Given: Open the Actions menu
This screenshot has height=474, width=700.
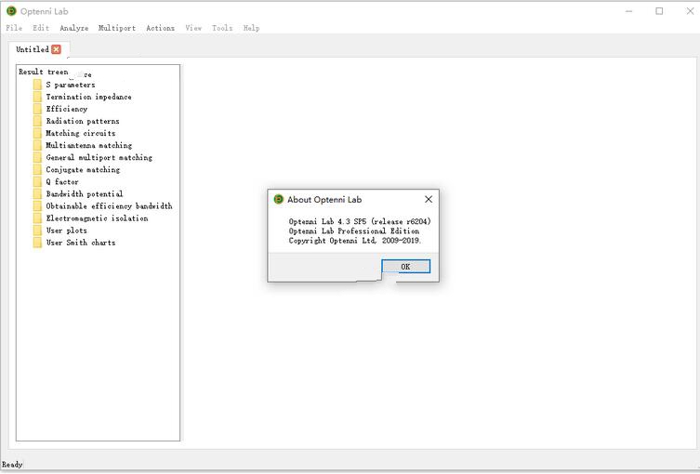Looking at the screenshot, I should coord(160,28).
